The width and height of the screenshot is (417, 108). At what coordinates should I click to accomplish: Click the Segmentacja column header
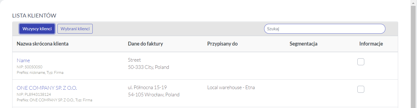coord(304,44)
